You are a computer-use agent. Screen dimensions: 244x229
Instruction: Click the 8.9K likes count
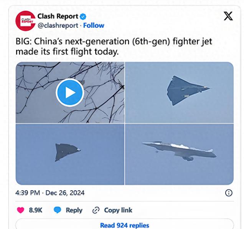point(35,210)
